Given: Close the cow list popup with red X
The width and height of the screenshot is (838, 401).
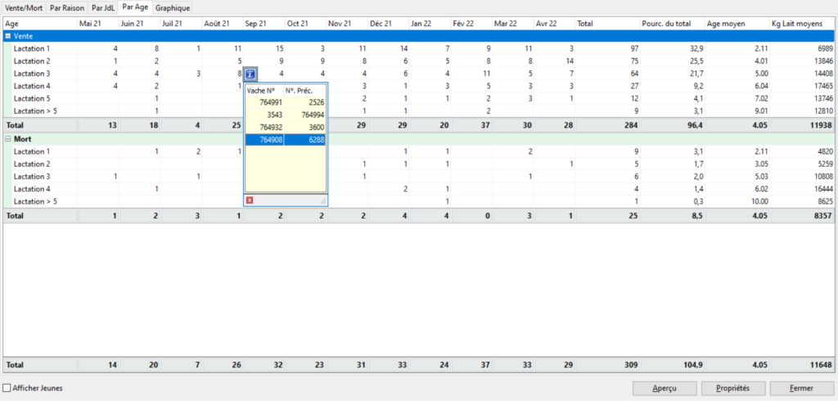Looking at the screenshot, I should [x=250, y=200].
